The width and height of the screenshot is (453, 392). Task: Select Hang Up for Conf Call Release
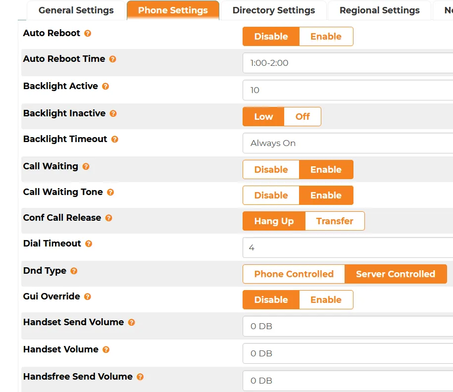[x=274, y=221]
